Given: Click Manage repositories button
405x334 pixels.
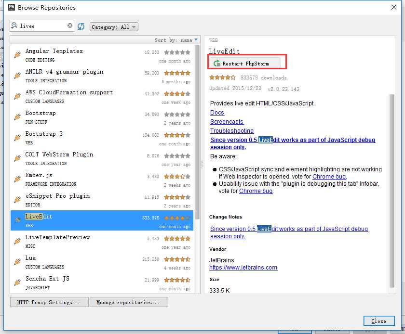Looking at the screenshot, I should (129, 302).
